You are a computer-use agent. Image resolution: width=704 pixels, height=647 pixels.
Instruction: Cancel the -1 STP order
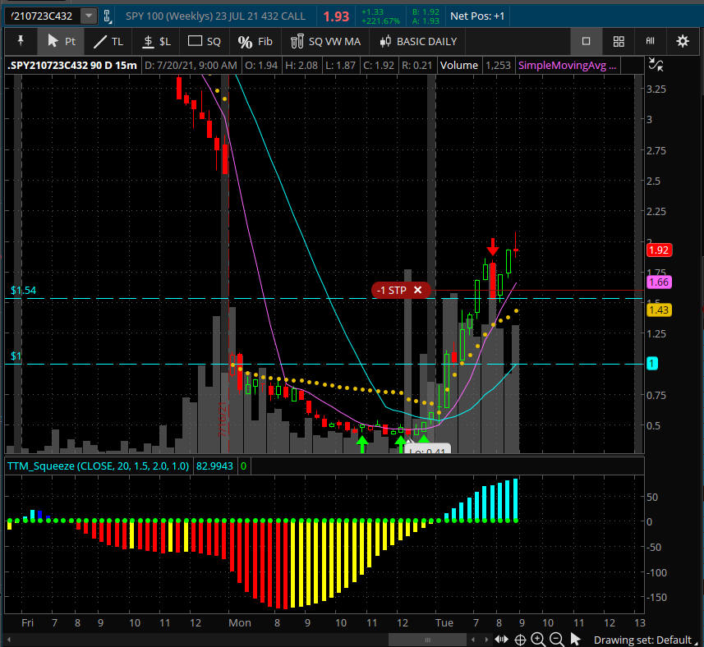[417, 290]
